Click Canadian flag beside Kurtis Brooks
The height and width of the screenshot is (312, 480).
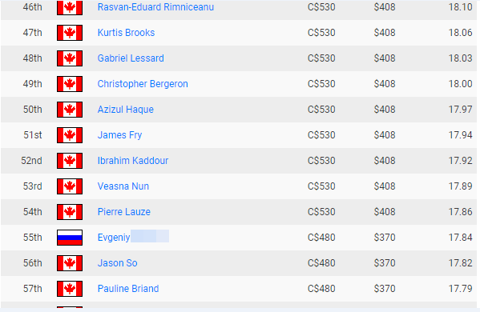70,33
